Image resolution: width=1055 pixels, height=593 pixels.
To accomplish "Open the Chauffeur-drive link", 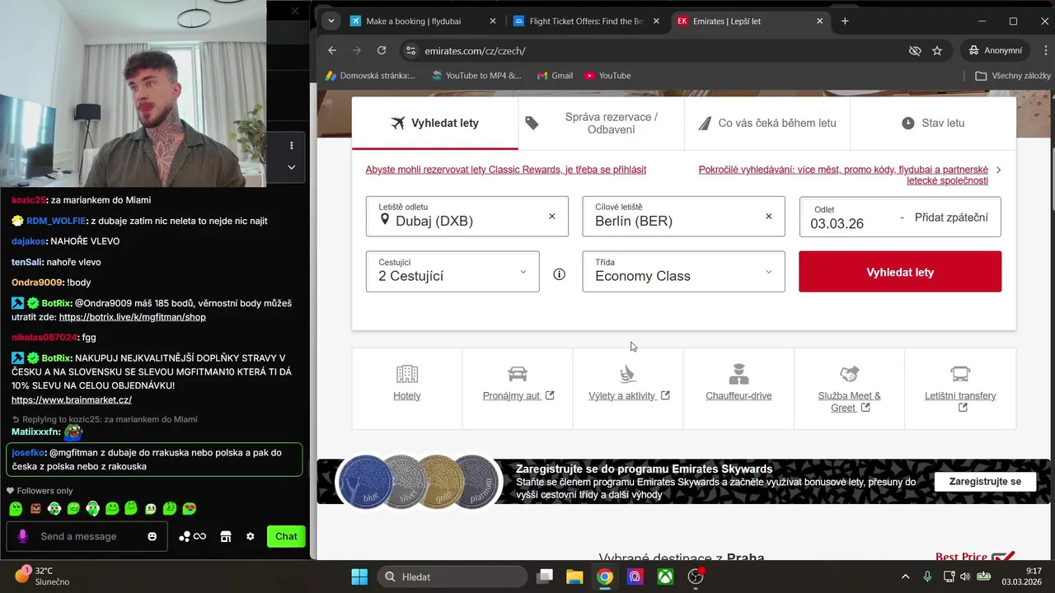I will tap(738, 396).
